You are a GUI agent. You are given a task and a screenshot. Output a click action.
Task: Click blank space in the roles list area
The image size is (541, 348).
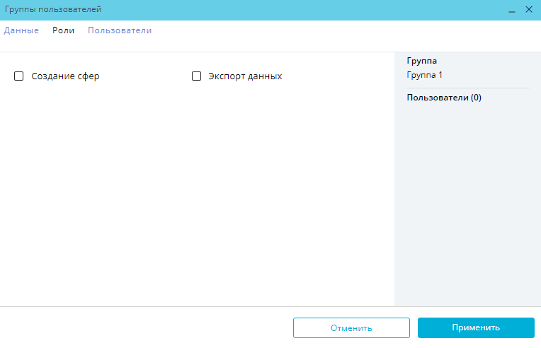198,198
